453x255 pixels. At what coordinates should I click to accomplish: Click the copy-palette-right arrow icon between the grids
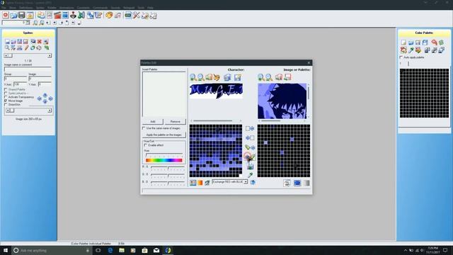(250, 128)
